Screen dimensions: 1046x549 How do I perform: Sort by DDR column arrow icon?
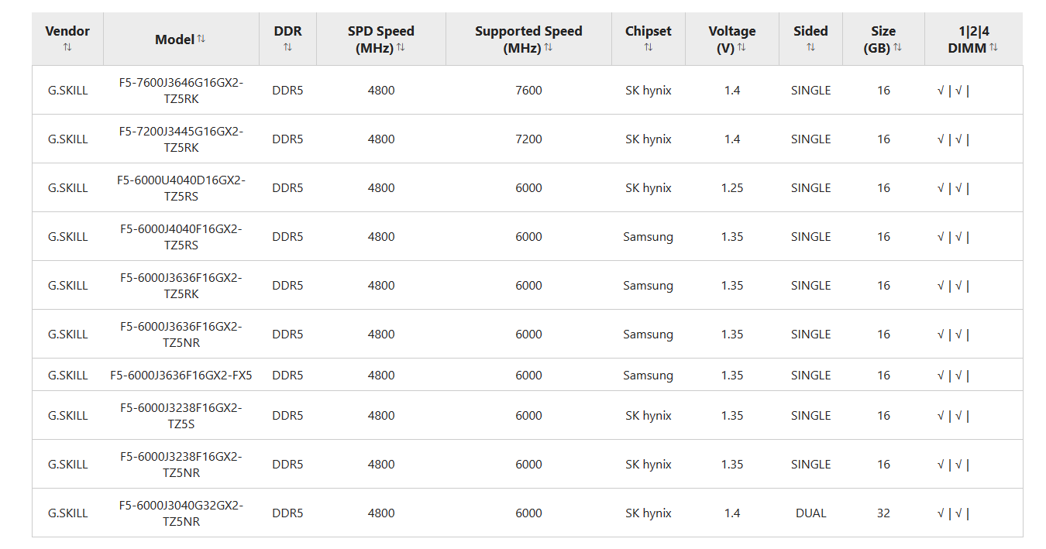click(287, 47)
